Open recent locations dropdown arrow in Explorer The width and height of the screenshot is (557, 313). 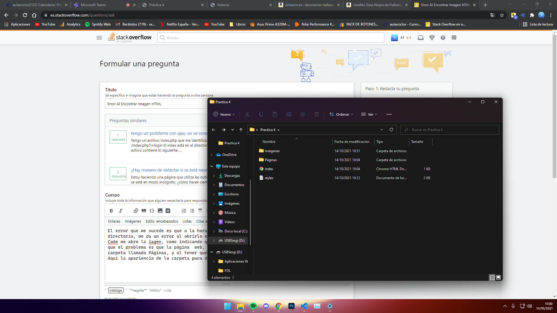[232, 130]
